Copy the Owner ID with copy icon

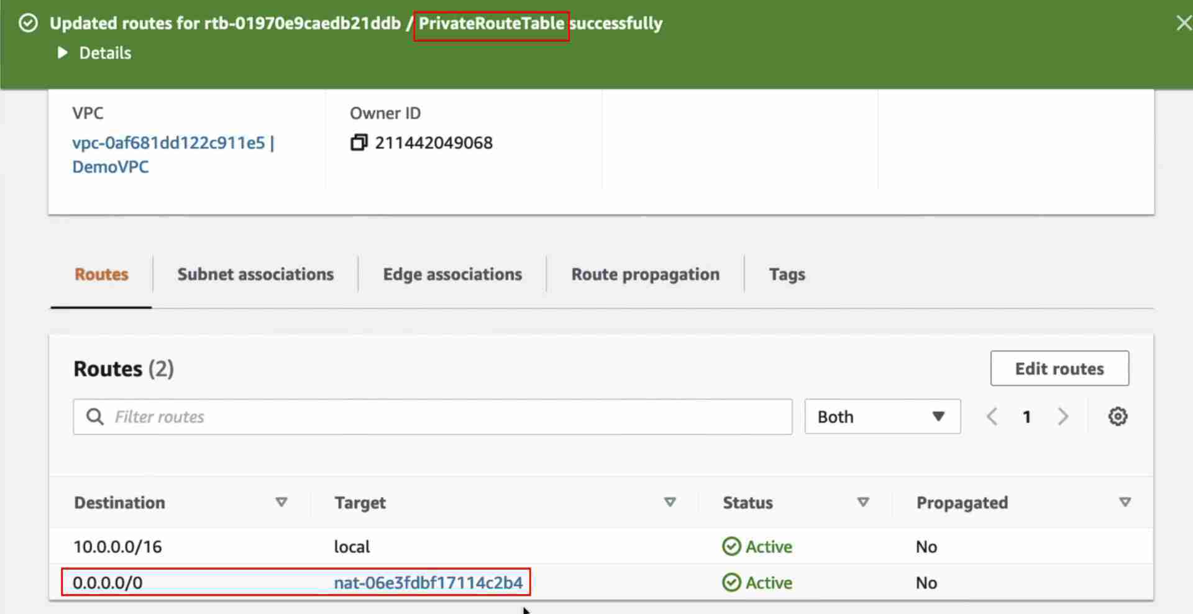coord(359,142)
